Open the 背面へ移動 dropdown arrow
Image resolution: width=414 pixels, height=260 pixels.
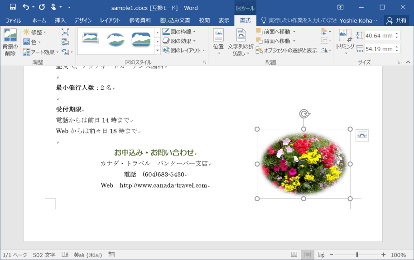(x=294, y=41)
